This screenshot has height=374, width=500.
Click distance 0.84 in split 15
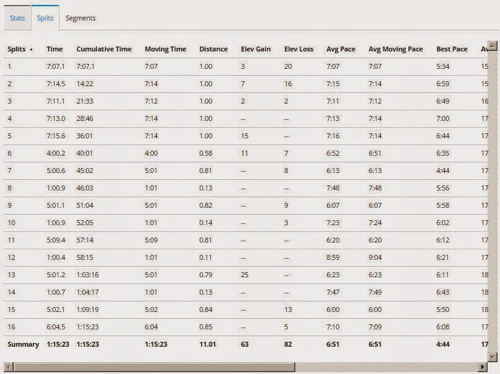[x=206, y=309]
